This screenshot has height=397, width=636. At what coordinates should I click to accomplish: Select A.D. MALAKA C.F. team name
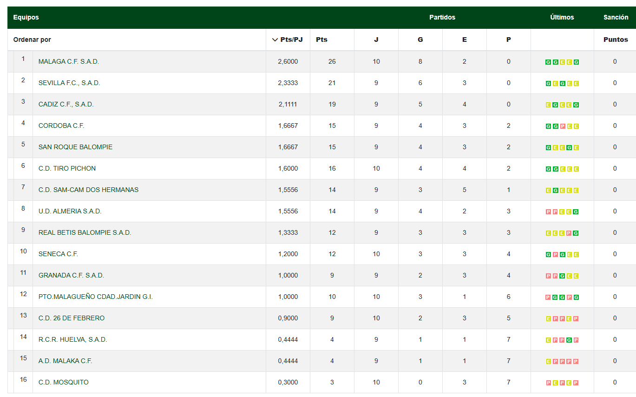point(65,361)
